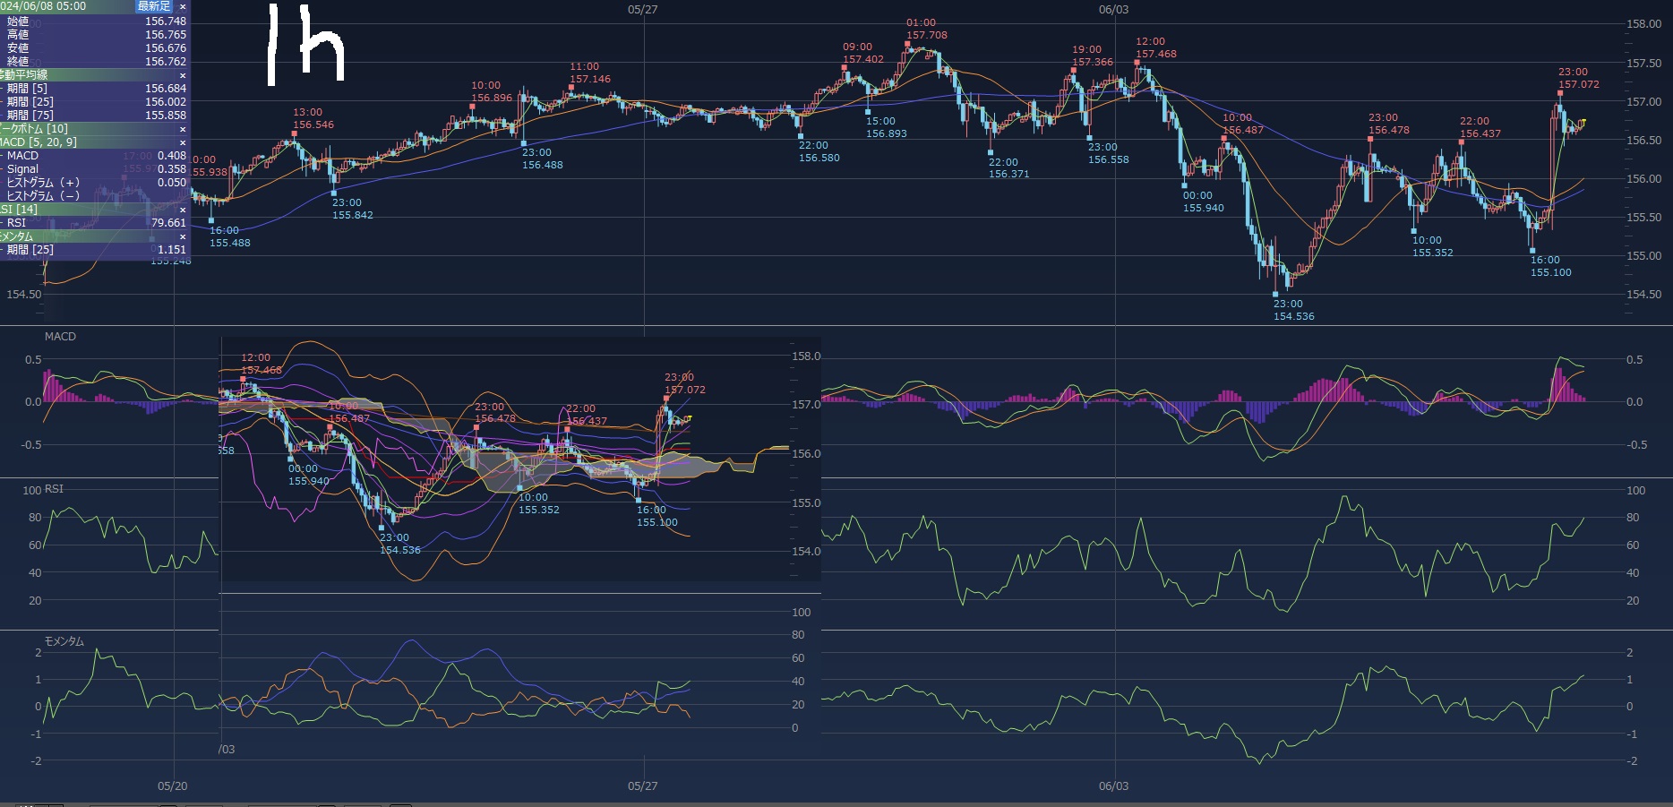
Task: Click the 22:00 156.371 bottom marker
Action: (x=1007, y=168)
